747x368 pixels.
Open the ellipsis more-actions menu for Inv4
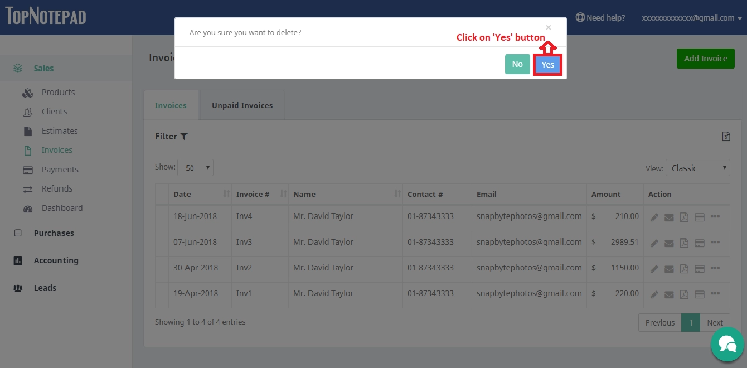[x=715, y=216]
